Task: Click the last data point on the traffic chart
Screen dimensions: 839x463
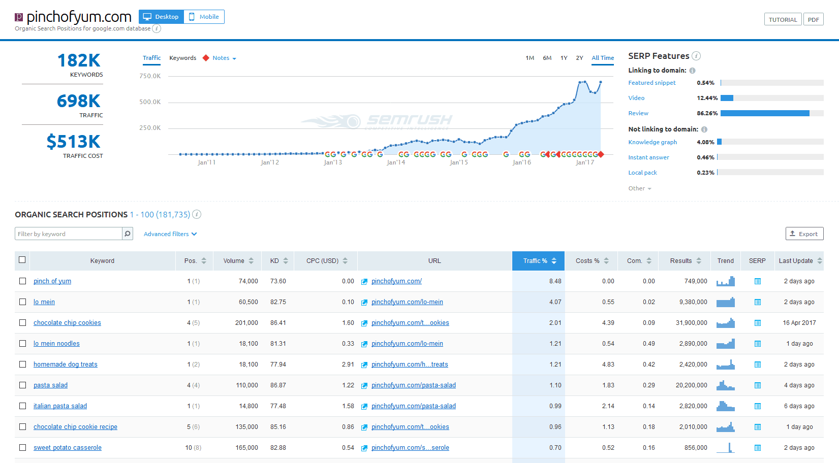Action: (x=601, y=82)
